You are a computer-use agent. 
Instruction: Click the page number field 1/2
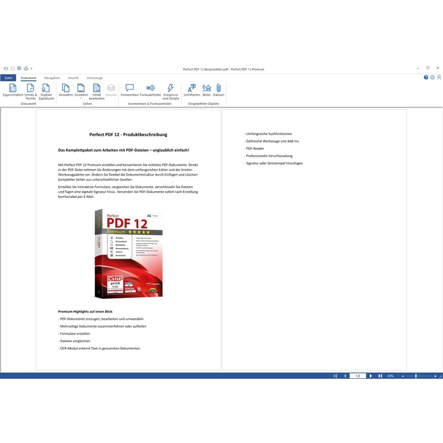click(x=358, y=376)
